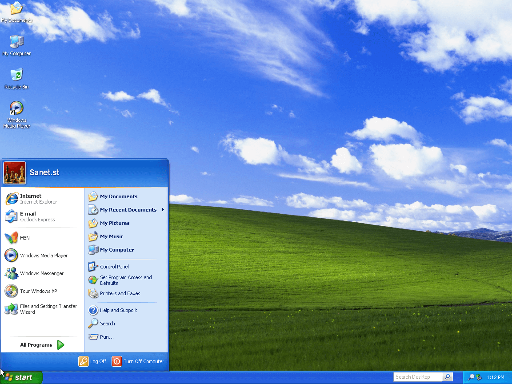
Task: Select the Windows Media Player desktop shortcut
Action: [x=16, y=115]
